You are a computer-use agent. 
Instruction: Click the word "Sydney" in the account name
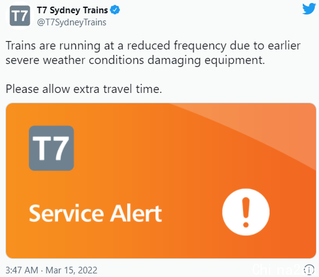coord(65,11)
